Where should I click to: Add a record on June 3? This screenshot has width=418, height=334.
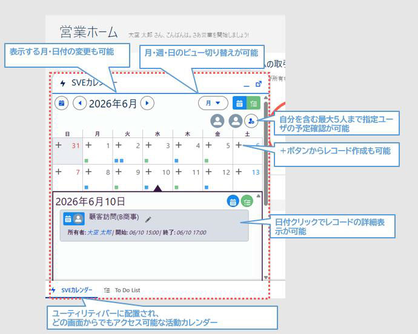click(148, 145)
